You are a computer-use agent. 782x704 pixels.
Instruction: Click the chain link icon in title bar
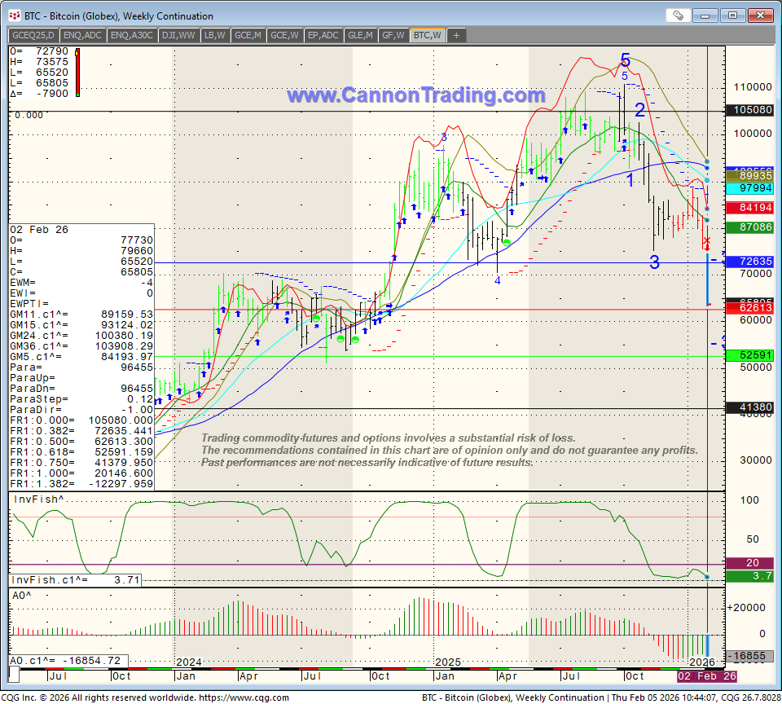678,15
